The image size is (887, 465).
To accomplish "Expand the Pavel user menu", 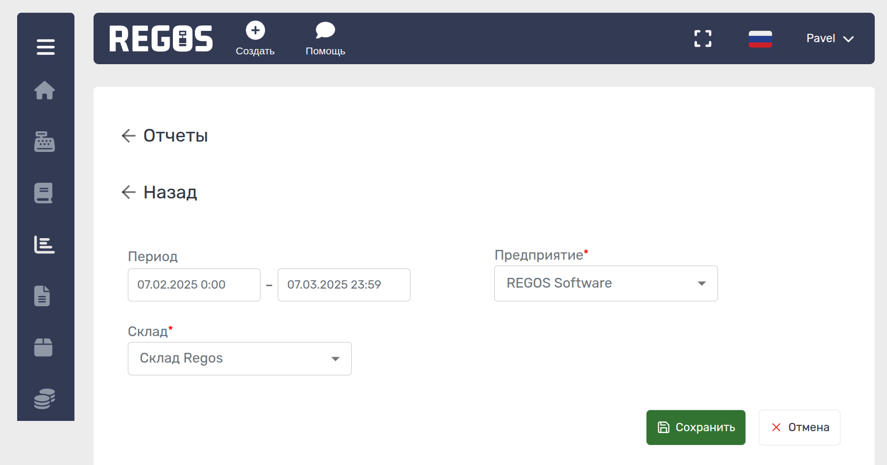I will click(830, 39).
